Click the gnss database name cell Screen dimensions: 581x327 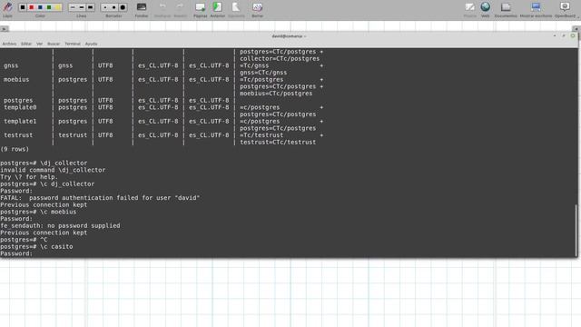tap(11, 65)
